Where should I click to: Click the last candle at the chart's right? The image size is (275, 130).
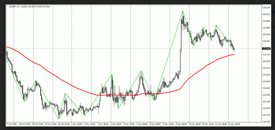coord(234,49)
